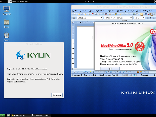156x117 pixels.
Task: Open the paragraph style dropdown
Action: (x=101, y=18)
